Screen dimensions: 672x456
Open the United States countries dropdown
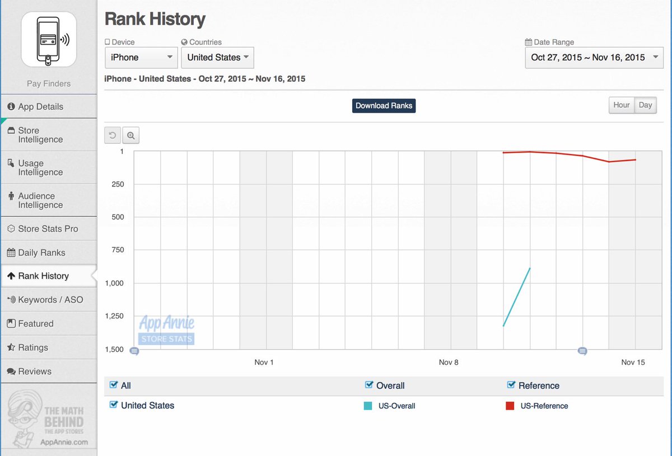click(x=217, y=58)
